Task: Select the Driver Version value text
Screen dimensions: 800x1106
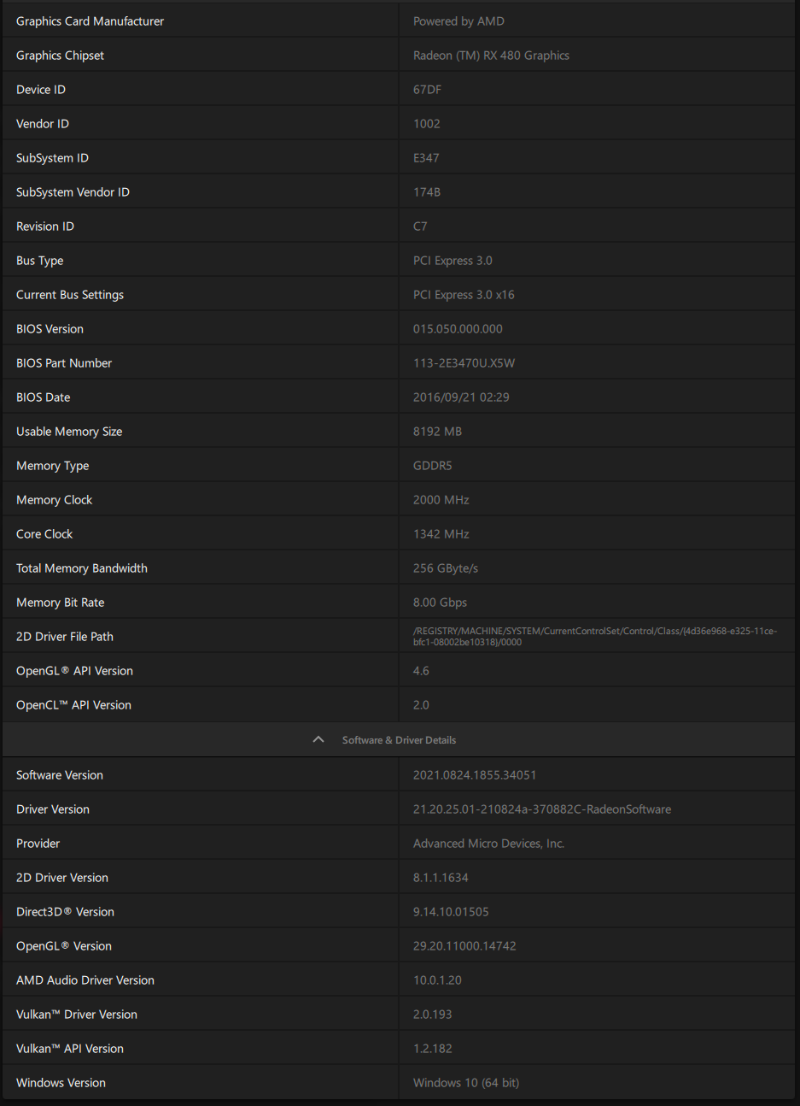Action: click(x=541, y=809)
